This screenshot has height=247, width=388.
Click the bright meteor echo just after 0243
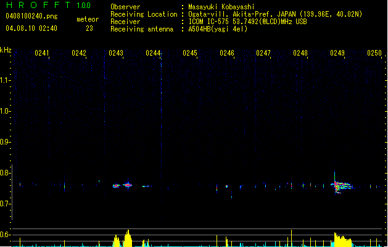(x=128, y=185)
